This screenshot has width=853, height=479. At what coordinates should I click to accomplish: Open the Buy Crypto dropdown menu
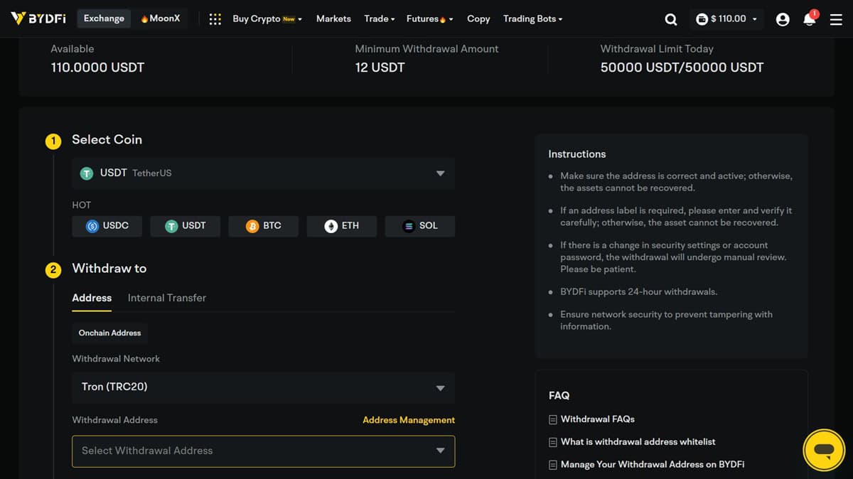pyautogui.click(x=267, y=18)
